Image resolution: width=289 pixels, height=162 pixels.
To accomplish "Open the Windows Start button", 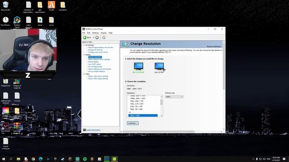I will (4, 159).
